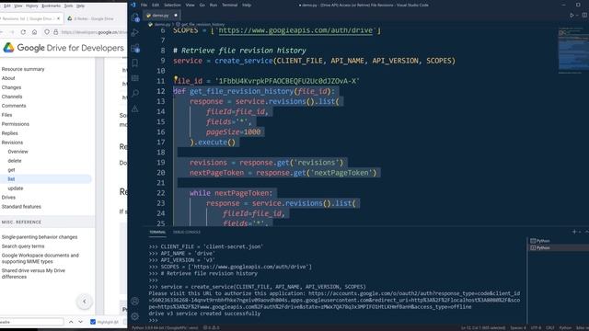This screenshot has width=589, height=331.
Task: Open the Run menu in VS Code
Action: (214, 6)
